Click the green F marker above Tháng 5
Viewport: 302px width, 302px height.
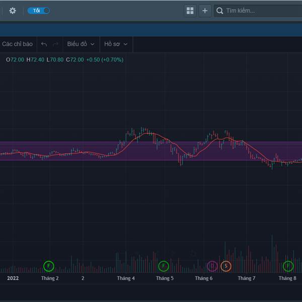[x=164, y=265]
